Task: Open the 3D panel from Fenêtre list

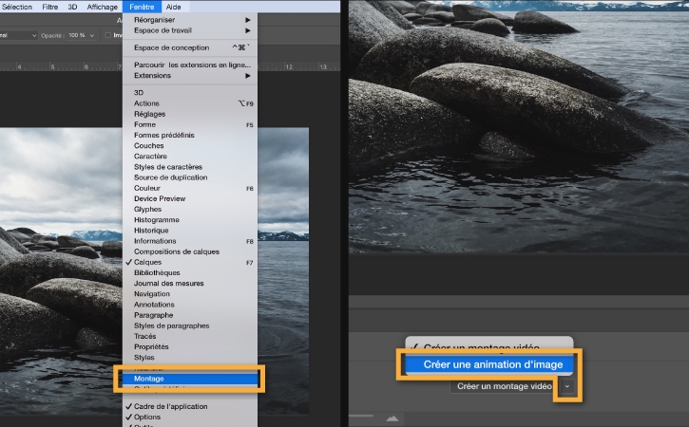Action: [x=190, y=93]
